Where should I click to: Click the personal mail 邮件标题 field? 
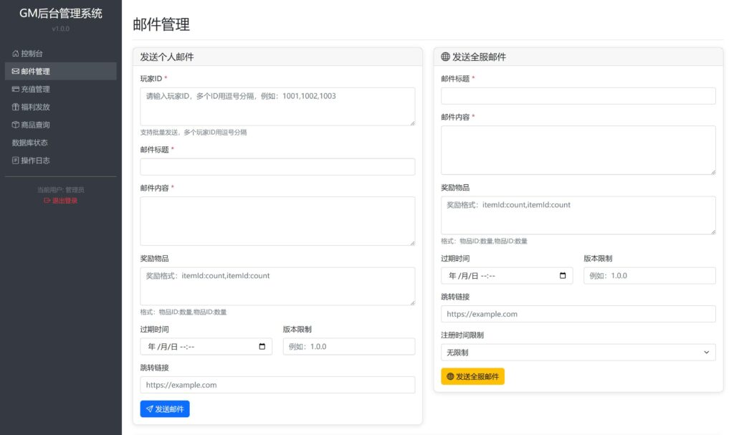coord(277,167)
